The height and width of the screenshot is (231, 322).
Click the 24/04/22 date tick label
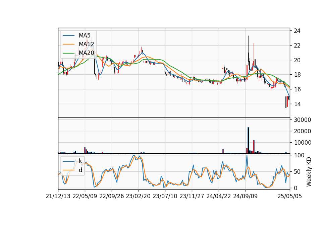(218, 196)
